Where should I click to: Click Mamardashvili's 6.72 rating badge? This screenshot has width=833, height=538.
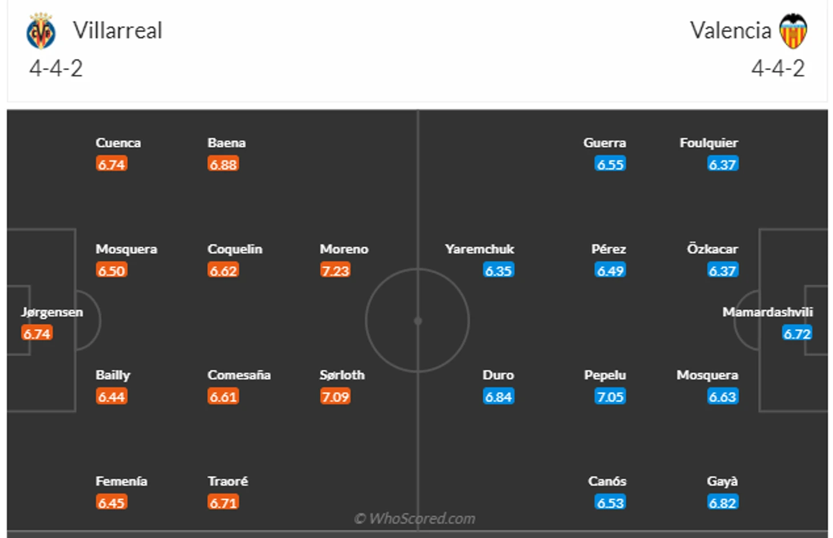(x=796, y=333)
